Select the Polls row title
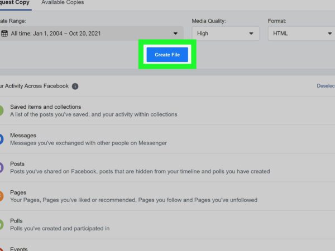335x251 pixels. pos(16,221)
